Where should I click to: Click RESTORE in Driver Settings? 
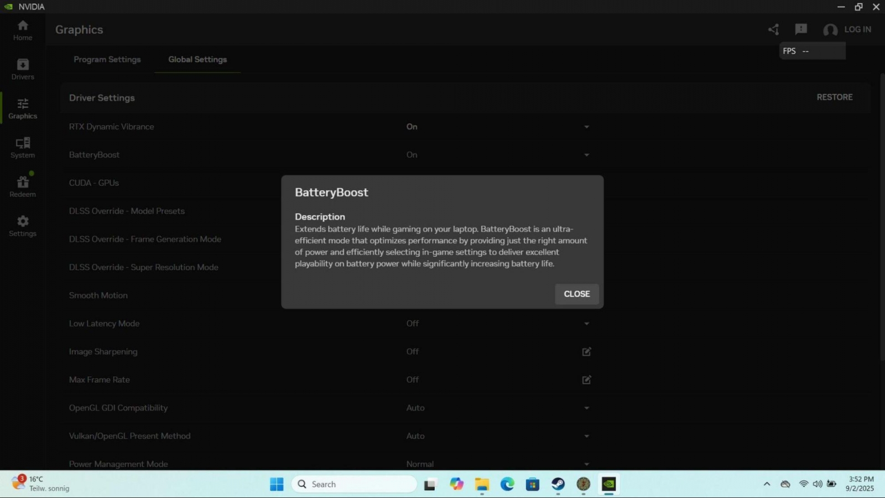(835, 97)
